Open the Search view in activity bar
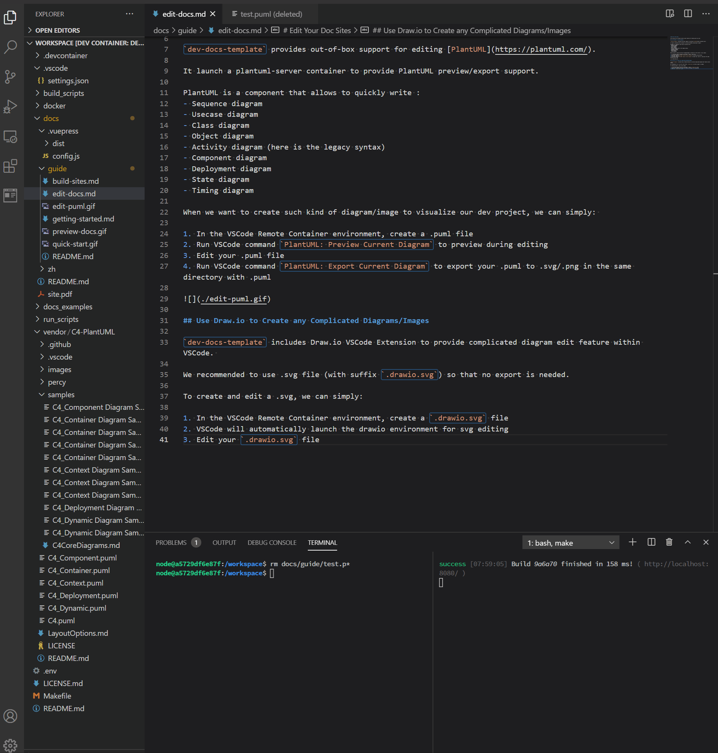The image size is (718, 753). click(x=10, y=47)
